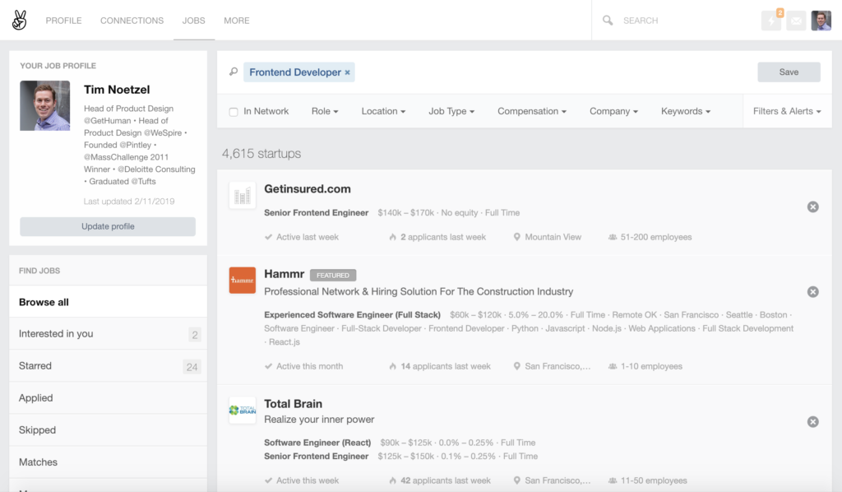Open the More menu in navigation
The height and width of the screenshot is (492, 842).
coord(237,21)
